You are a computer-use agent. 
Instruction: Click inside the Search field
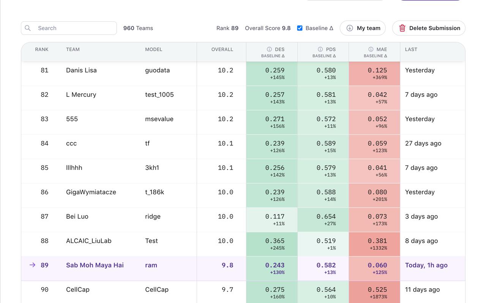click(68, 28)
